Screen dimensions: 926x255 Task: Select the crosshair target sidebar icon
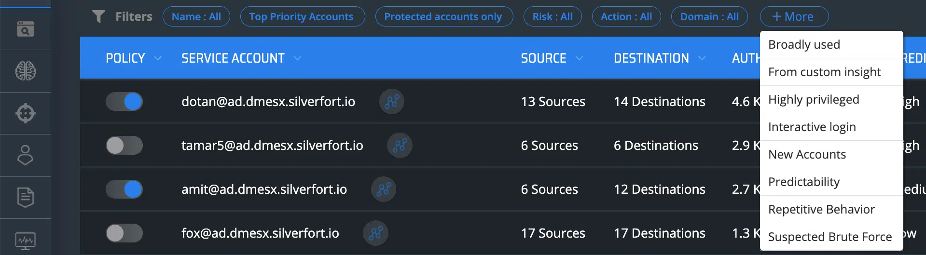tap(25, 113)
